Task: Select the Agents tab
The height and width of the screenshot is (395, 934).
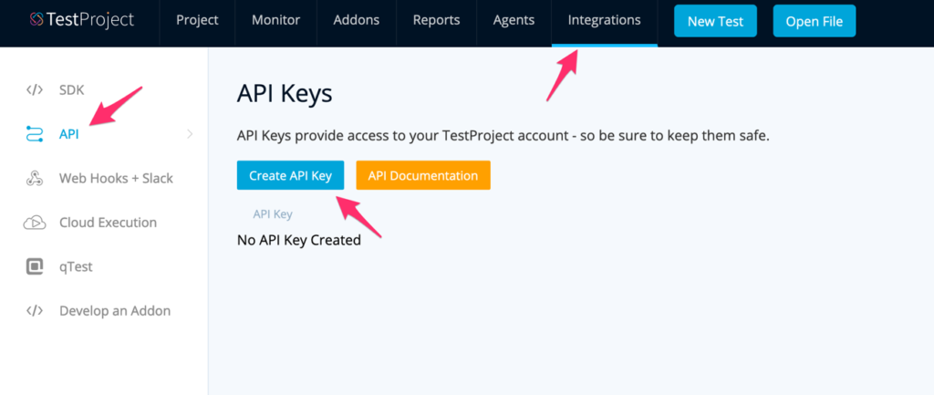Action: pyautogui.click(x=514, y=21)
